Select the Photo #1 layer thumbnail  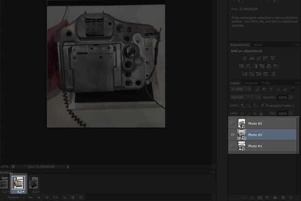(241, 146)
